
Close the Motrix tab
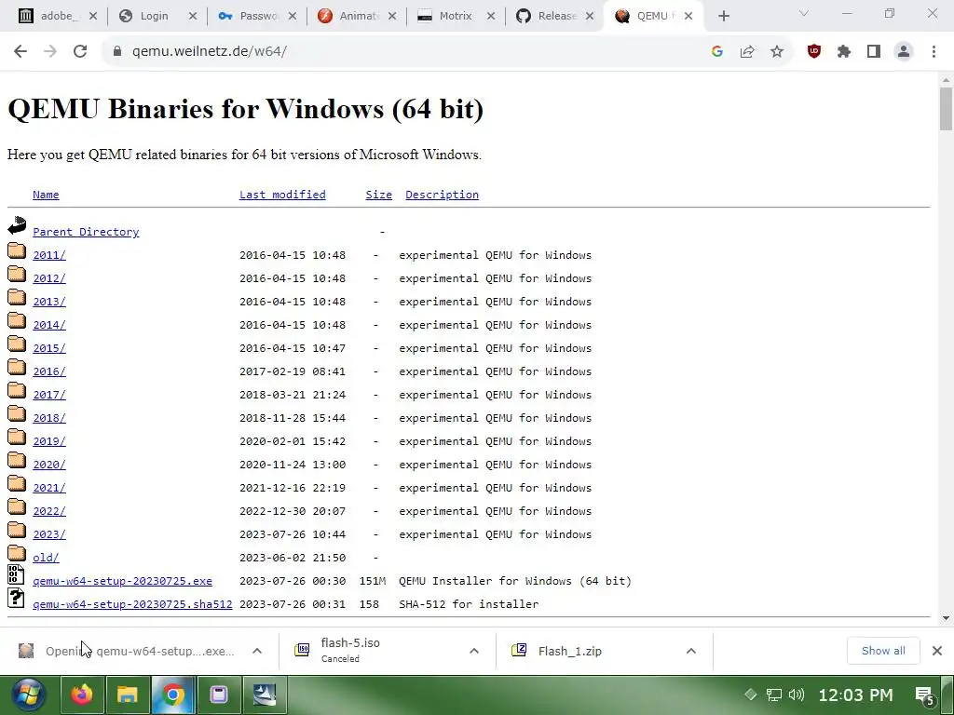pos(491,17)
